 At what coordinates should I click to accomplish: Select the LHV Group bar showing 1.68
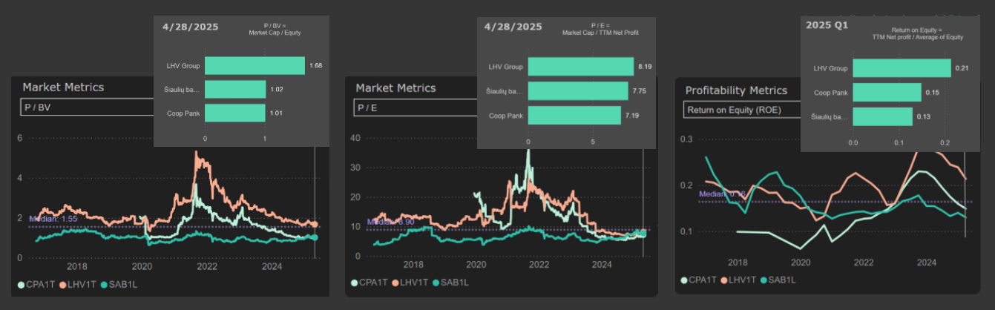[x=255, y=66]
